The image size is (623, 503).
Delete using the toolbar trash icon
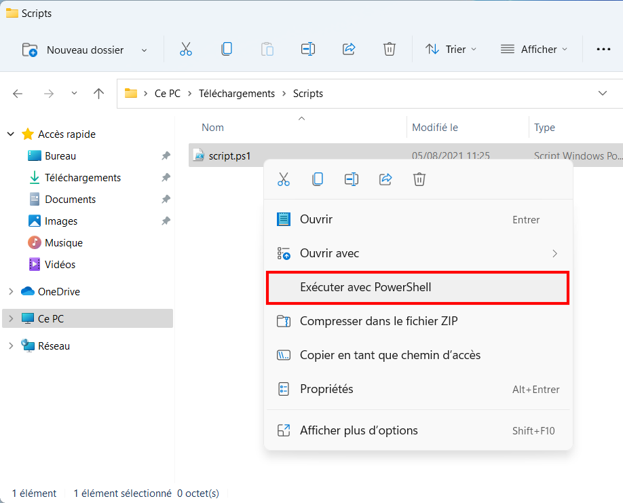(x=389, y=50)
